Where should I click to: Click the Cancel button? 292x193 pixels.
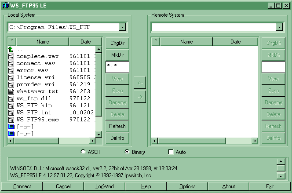point(63,186)
